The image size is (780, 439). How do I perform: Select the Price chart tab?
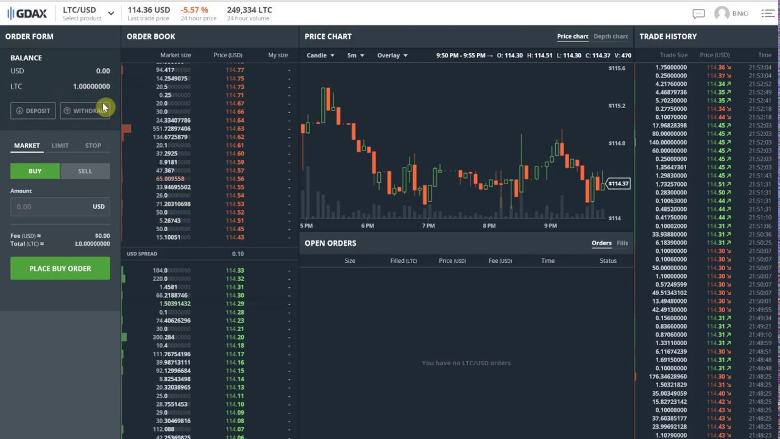[573, 37]
